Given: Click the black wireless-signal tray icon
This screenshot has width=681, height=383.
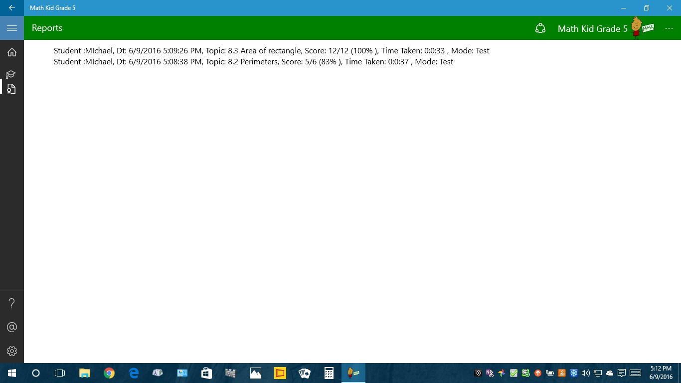Looking at the screenshot, I should 478,373.
